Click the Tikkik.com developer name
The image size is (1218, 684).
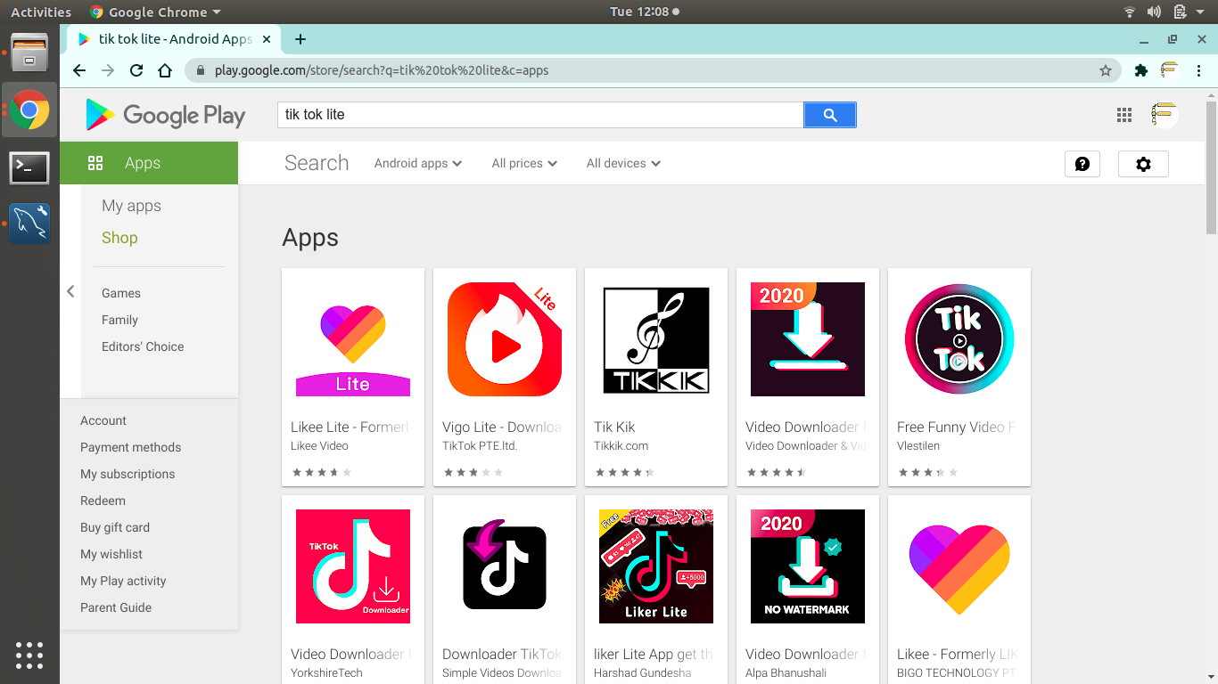(x=621, y=446)
